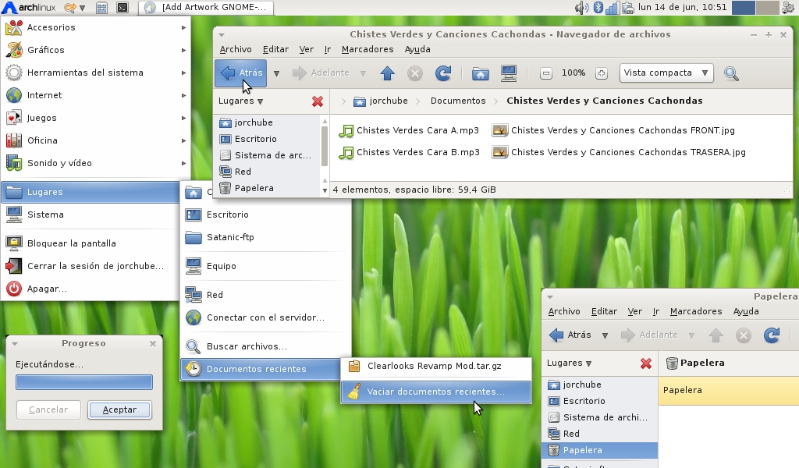Choose Vaciar documentos recientes…

tap(436, 392)
